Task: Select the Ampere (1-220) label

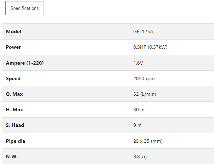Action: click(x=25, y=63)
